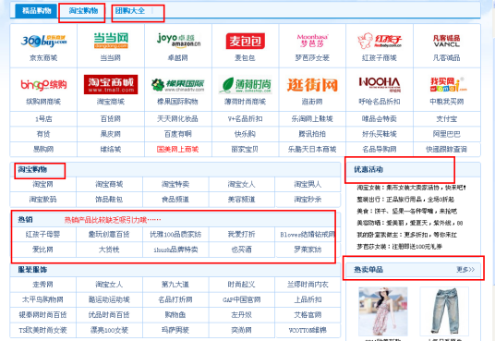Open the 橡果国际 logo

tap(178, 85)
